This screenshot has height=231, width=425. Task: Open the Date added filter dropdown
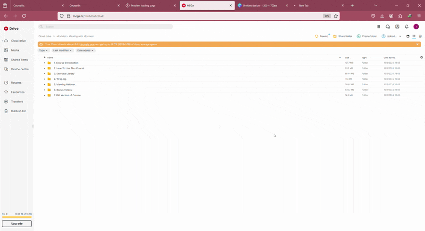pyautogui.click(x=85, y=51)
